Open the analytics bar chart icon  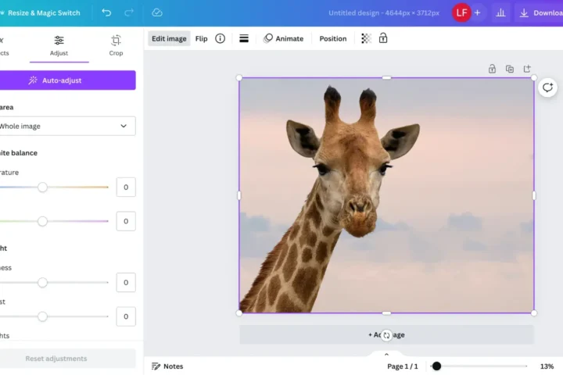point(500,12)
